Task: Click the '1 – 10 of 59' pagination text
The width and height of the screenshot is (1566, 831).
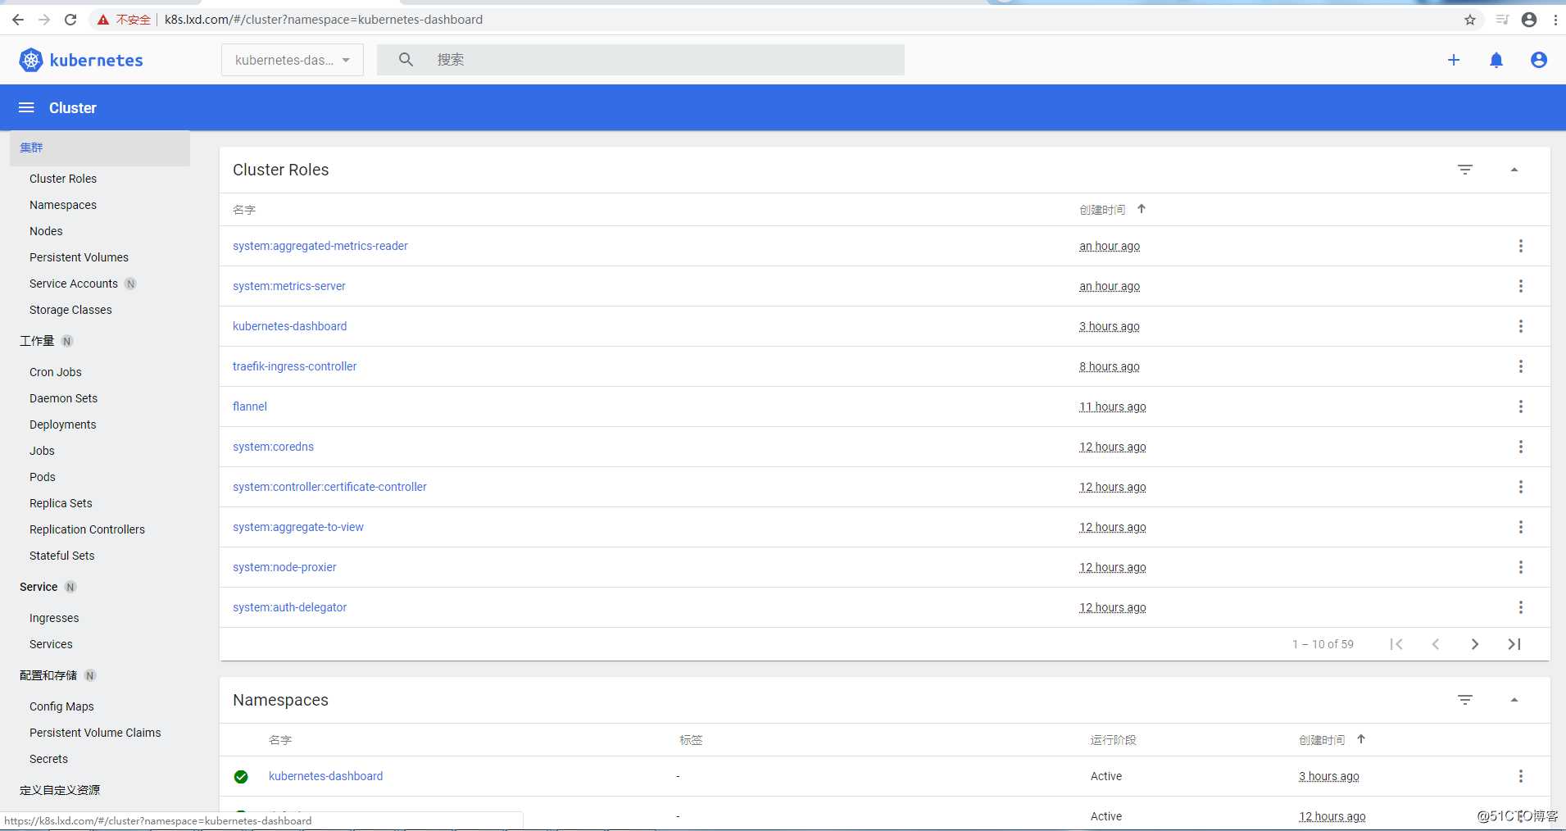Action: [1323, 644]
